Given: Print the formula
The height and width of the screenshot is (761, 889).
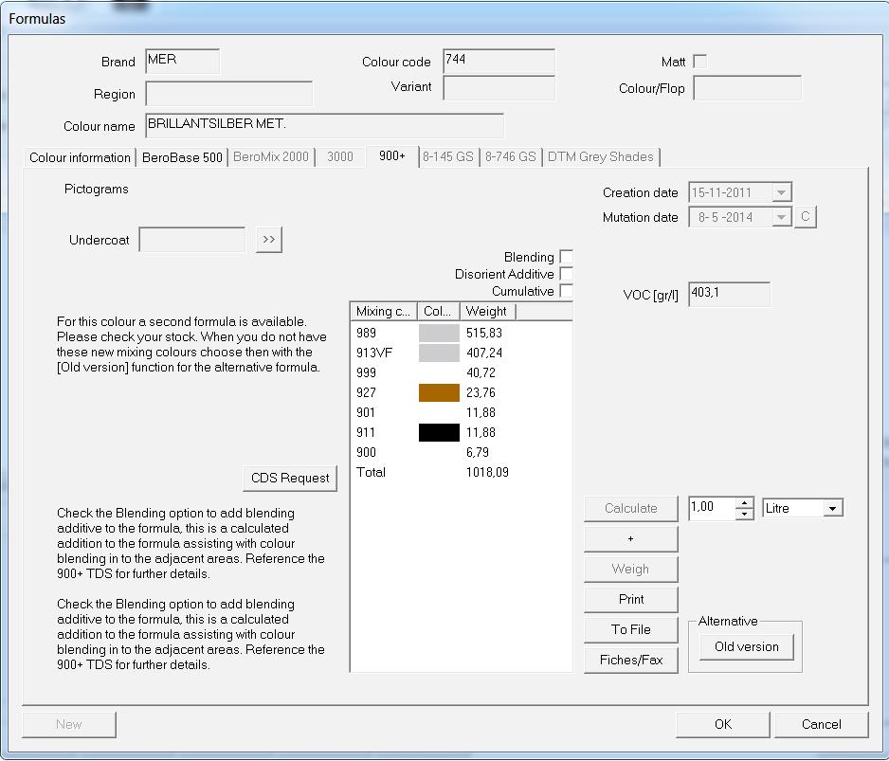Looking at the screenshot, I should 631,599.
